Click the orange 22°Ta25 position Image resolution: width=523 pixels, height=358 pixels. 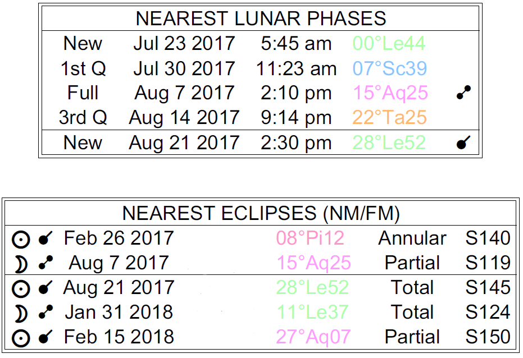390,118
